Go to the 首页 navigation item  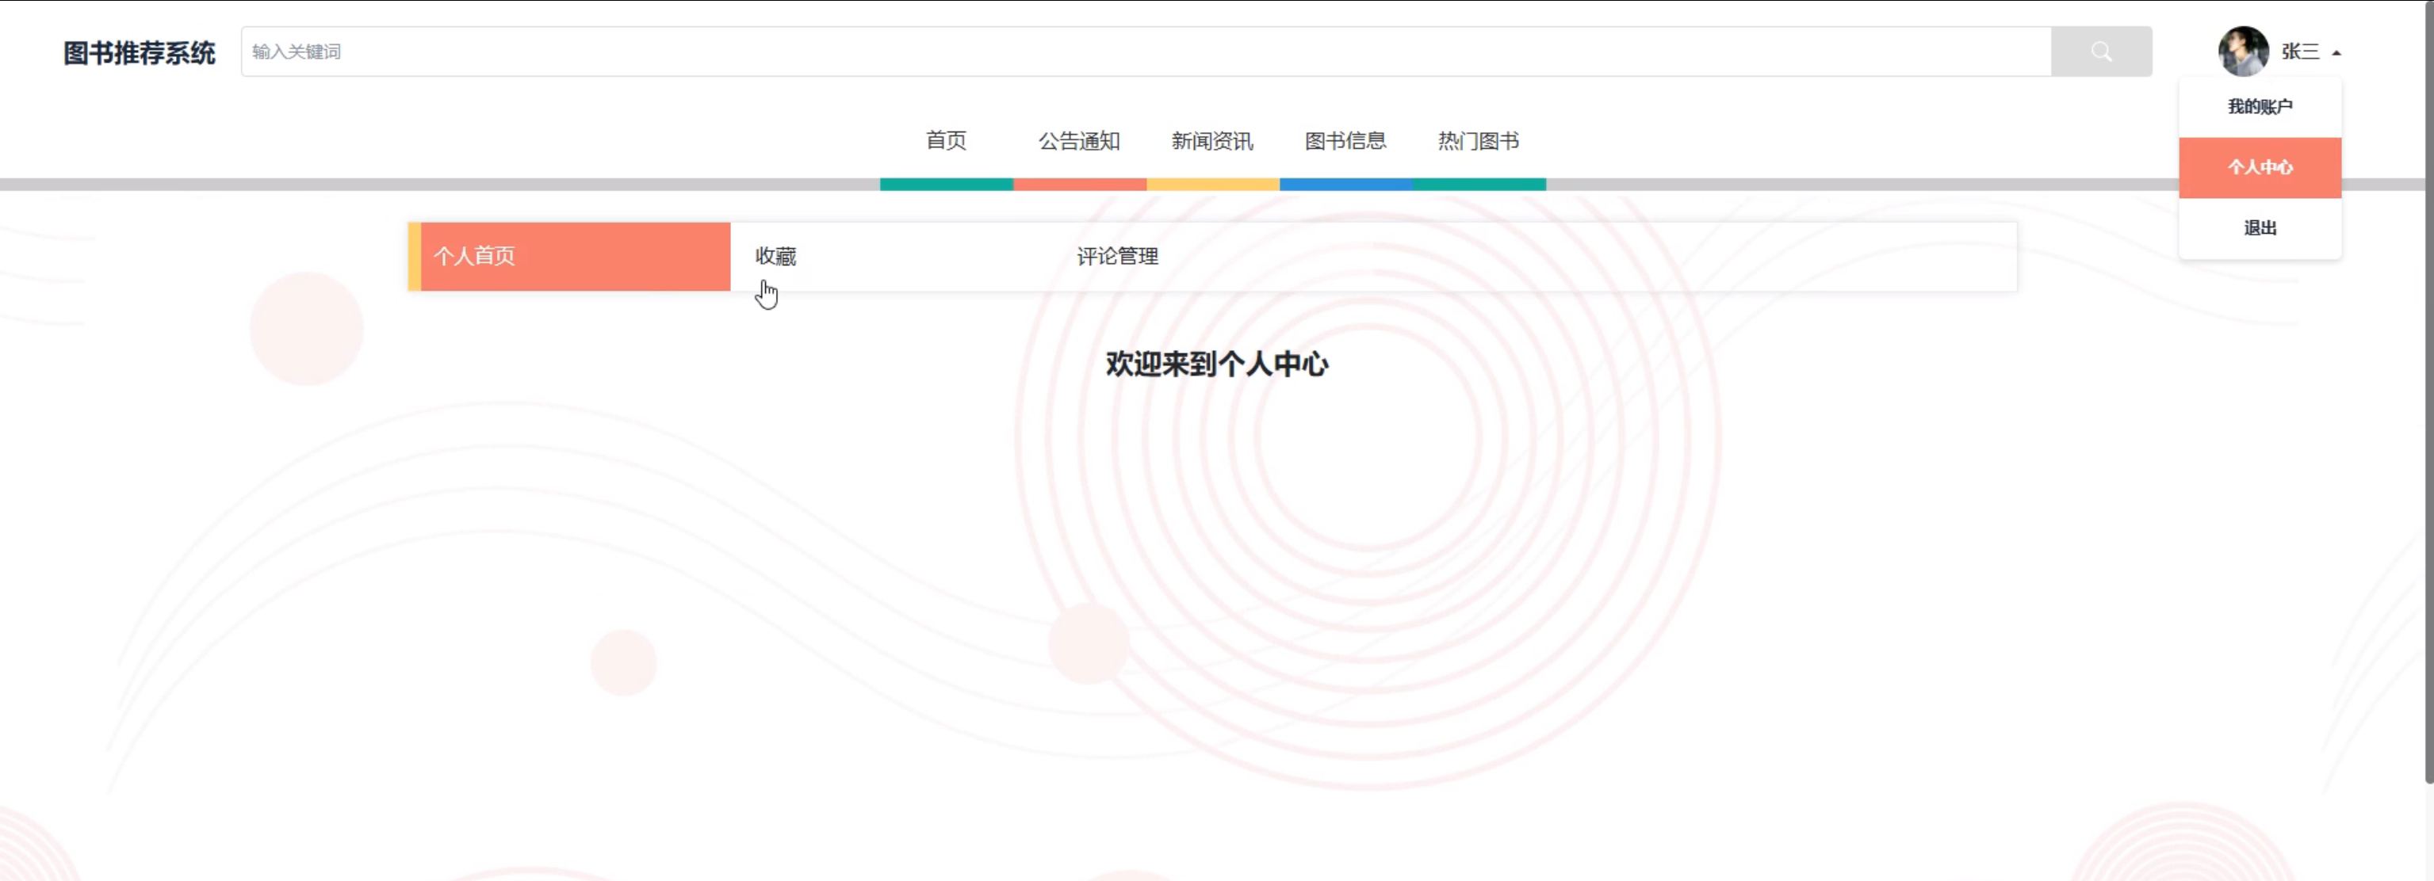pyautogui.click(x=946, y=141)
